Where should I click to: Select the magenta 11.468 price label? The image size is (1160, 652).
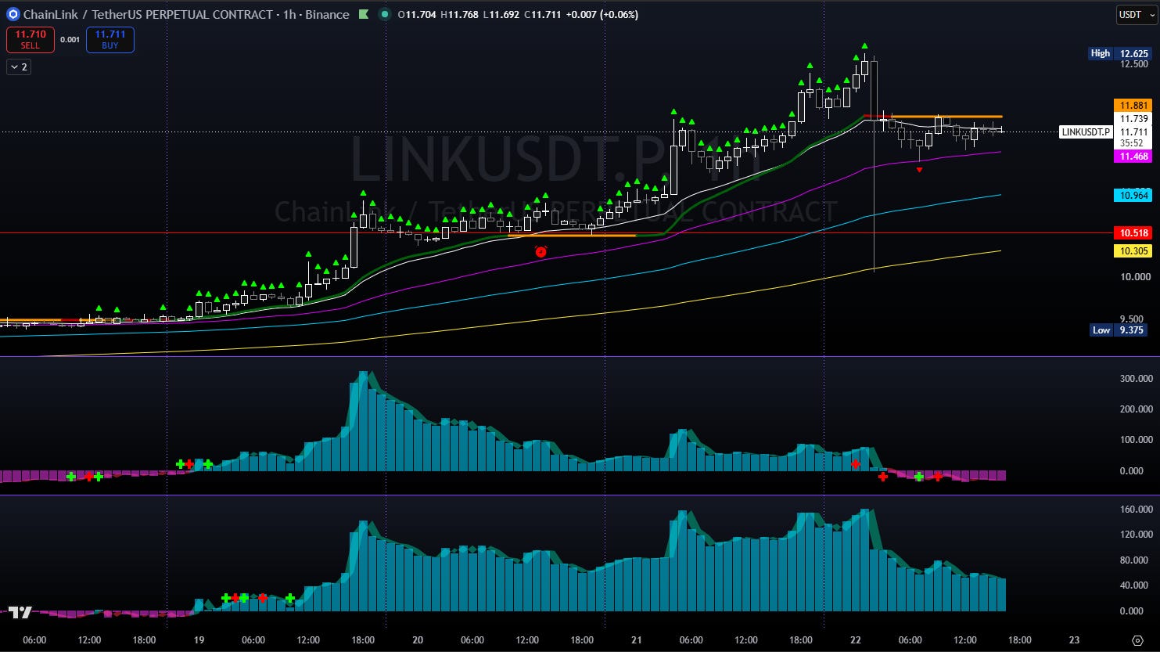pos(1133,157)
